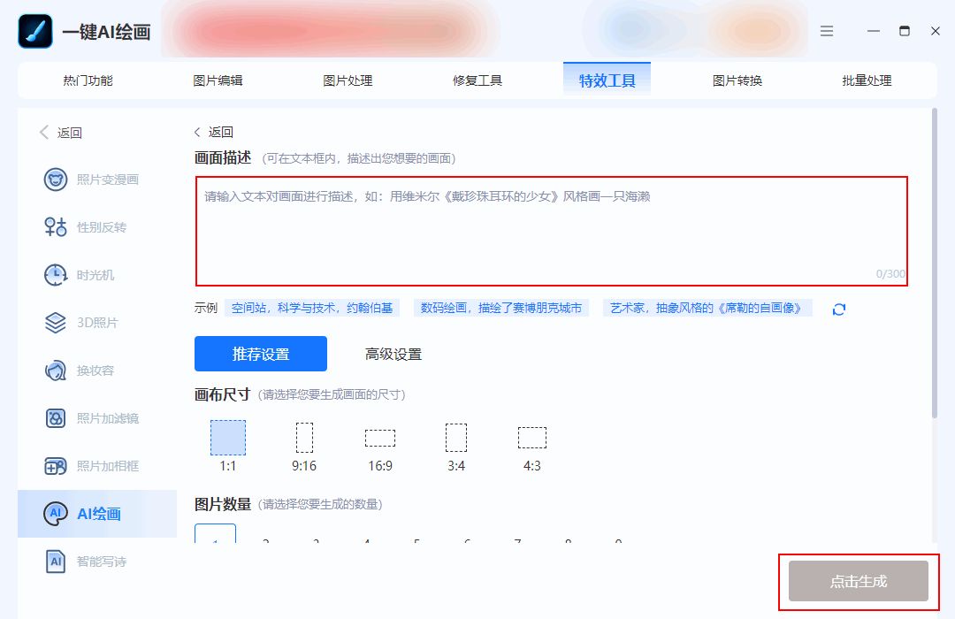Select the 智能写诗 AI document icon
This screenshot has width=955, height=619.
click(x=56, y=562)
